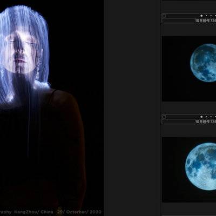Image resolution: width=216 pixels, height=216 pixels.
Task: Click the bottom thumbnail's 10月创作 filename label
Action: pyautogui.click(x=206, y=122)
